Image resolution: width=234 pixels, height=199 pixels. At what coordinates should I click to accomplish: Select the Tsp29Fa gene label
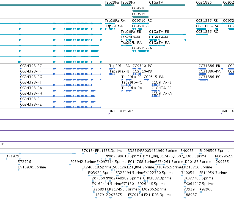tap(112, 2)
